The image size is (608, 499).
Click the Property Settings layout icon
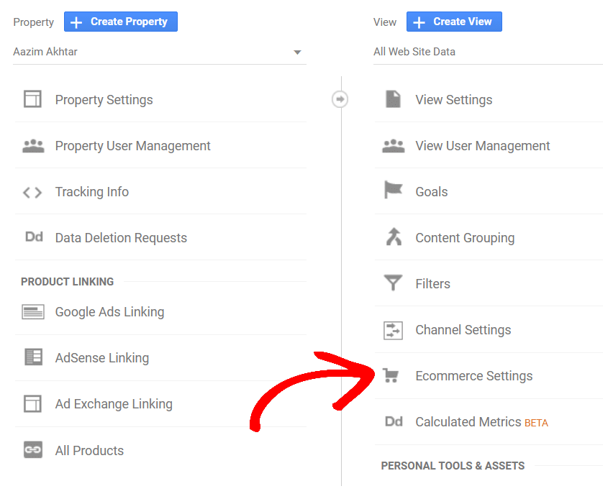point(32,99)
